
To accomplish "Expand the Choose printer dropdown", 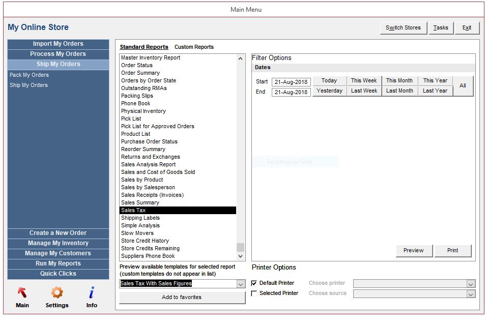I will 471,284.
